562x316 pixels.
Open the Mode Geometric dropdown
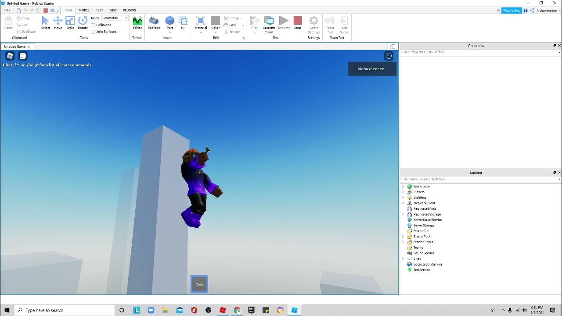[115, 18]
